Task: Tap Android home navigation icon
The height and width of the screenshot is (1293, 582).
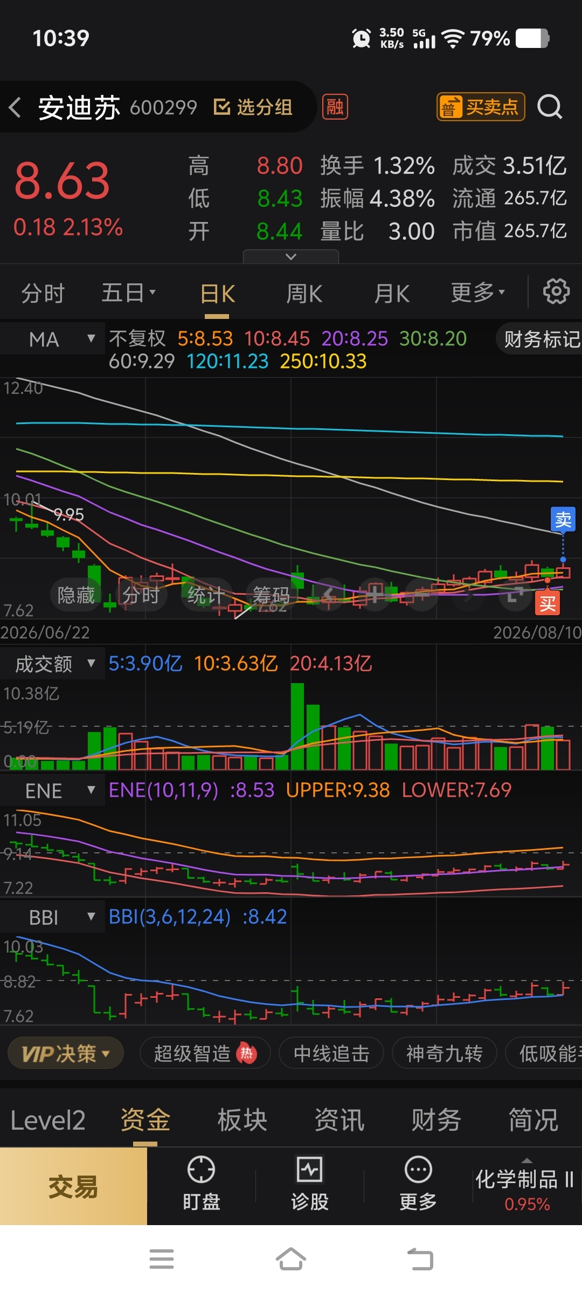Action: [x=291, y=1259]
